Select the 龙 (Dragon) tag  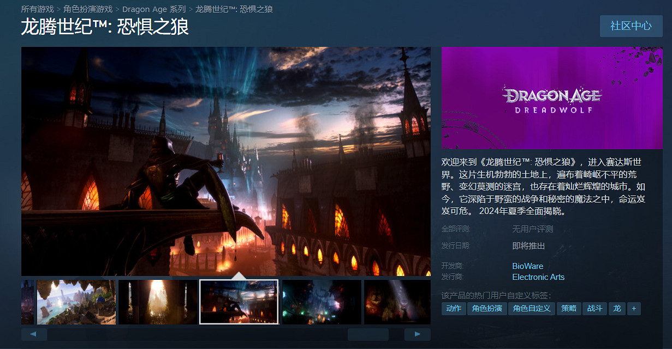click(x=616, y=308)
